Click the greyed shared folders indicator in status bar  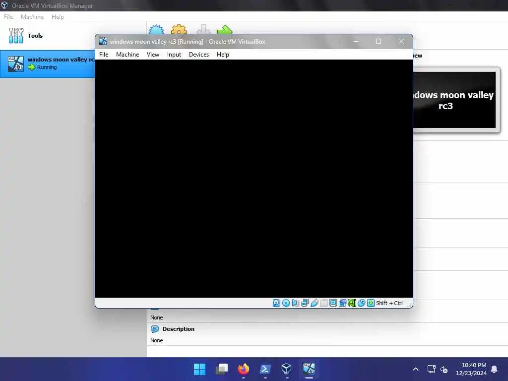(x=323, y=303)
